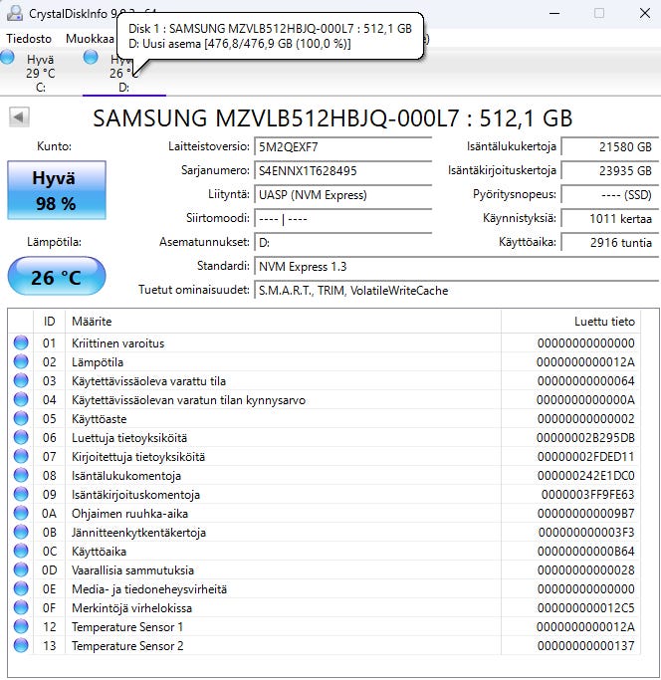Click the previous disk arrow button
The image size is (661, 680).
19,116
